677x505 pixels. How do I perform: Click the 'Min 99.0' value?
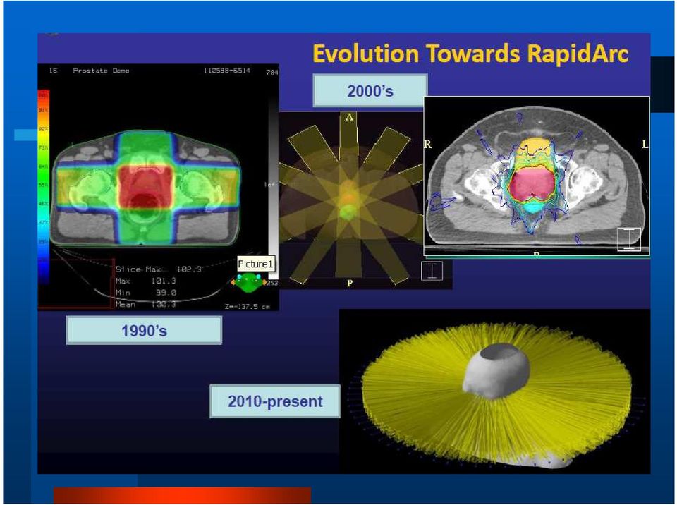[x=166, y=293]
